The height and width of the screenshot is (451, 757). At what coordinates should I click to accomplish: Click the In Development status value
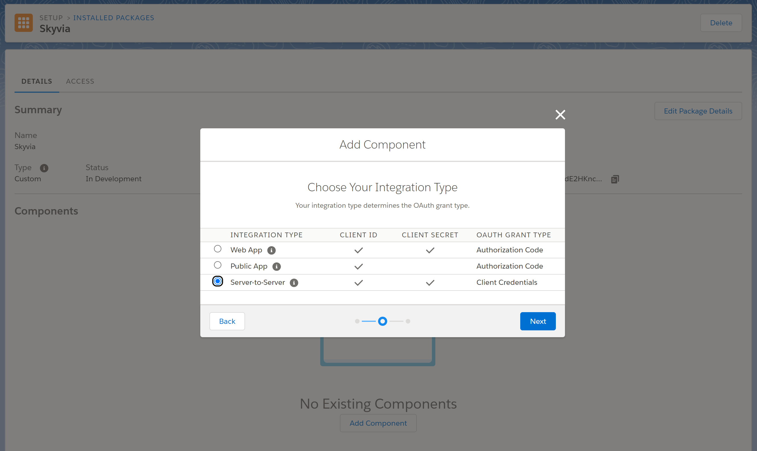pos(113,179)
